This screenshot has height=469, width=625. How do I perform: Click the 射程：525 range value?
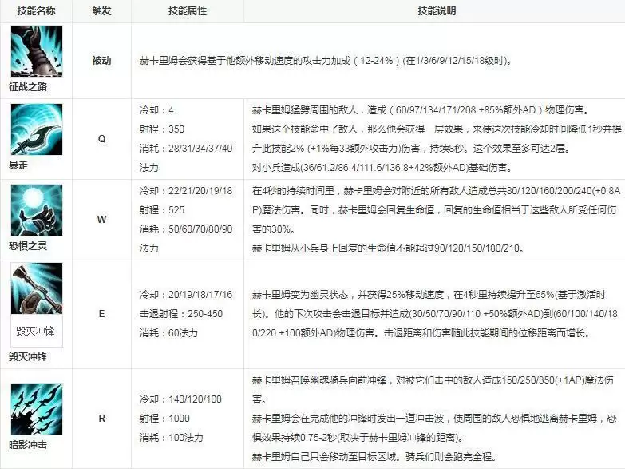coord(162,209)
